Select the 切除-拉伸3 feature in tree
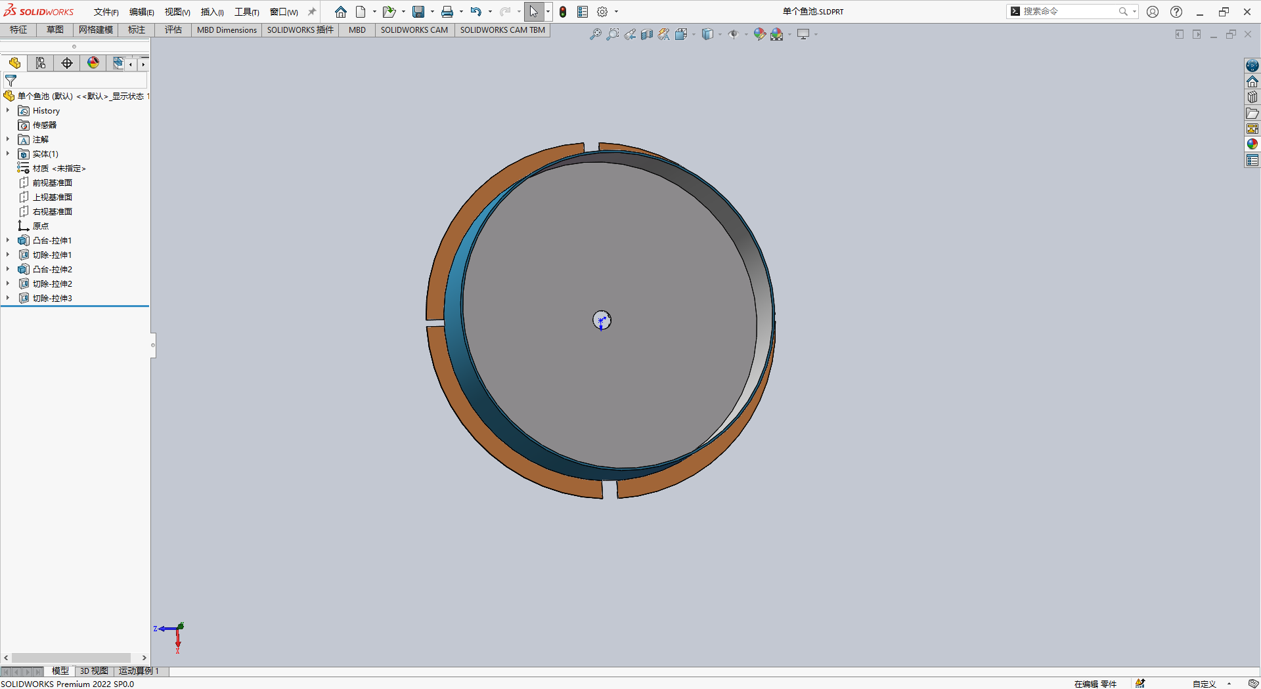Screen dimensions: 1261x689 point(52,299)
